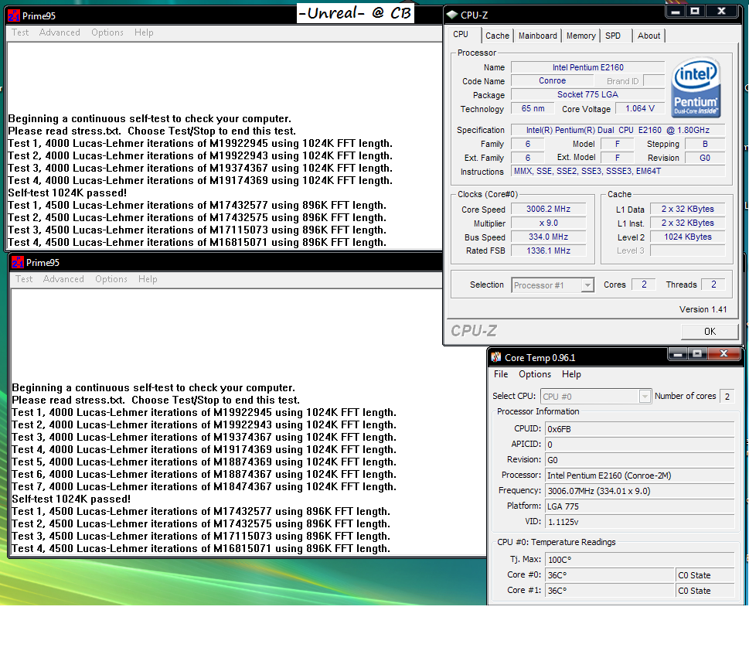Click the Revision field G0 in Core Temp
The image size is (749, 651).
click(x=639, y=460)
